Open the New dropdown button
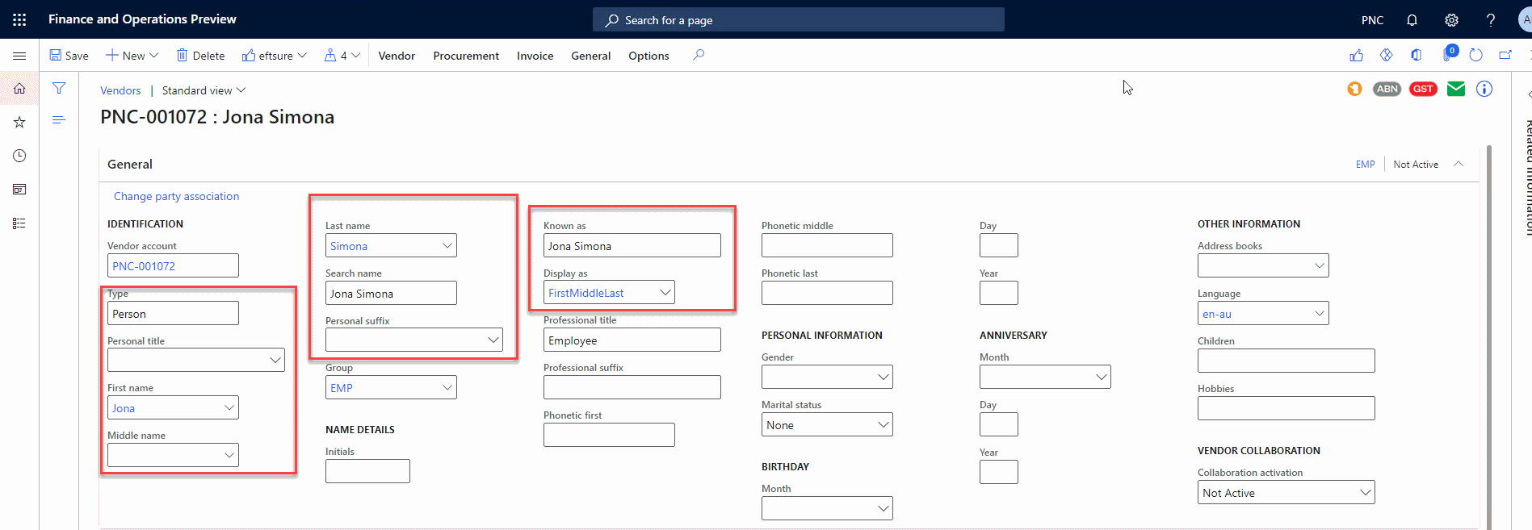The image size is (1532, 530). (x=132, y=56)
